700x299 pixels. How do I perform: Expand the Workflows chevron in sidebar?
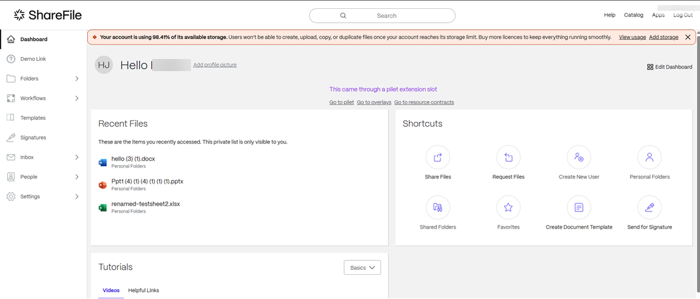(x=77, y=98)
